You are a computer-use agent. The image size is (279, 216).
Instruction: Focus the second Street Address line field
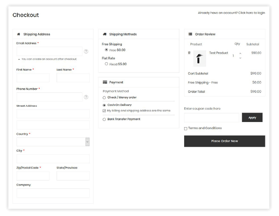point(53,125)
